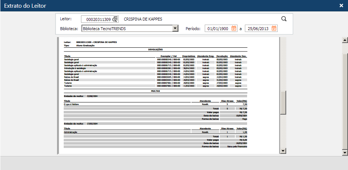The height and width of the screenshot is (170, 348).
Task: Click outer scrollbar up arrow
Action: [x=345, y=40]
